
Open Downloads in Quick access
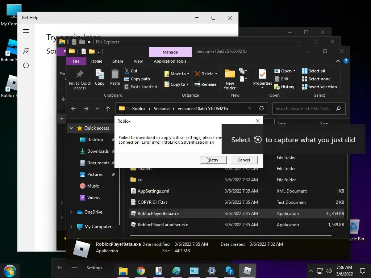coord(98,151)
